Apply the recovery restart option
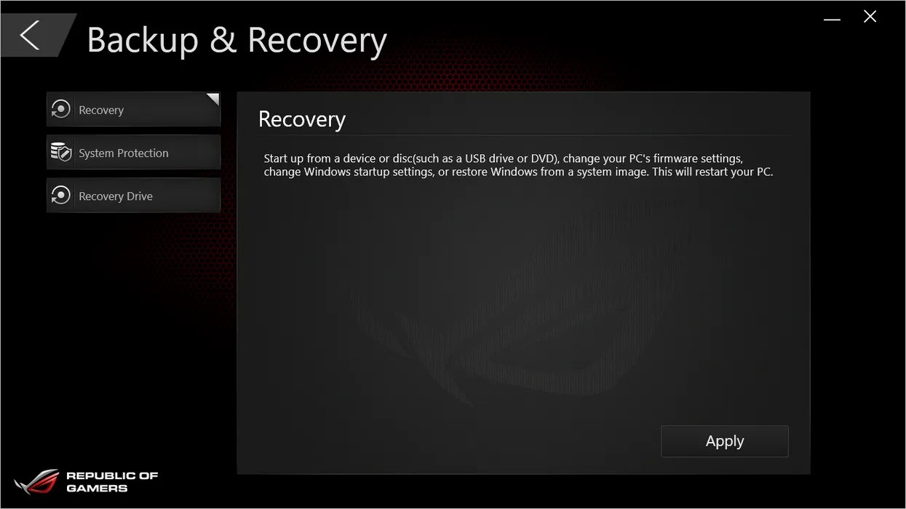The image size is (906, 509). [725, 441]
